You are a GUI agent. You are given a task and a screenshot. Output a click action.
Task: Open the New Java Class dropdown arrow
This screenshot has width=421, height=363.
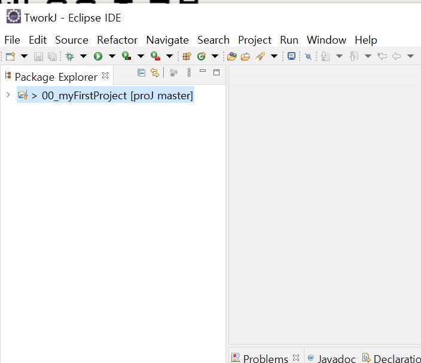pyautogui.click(x=215, y=56)
